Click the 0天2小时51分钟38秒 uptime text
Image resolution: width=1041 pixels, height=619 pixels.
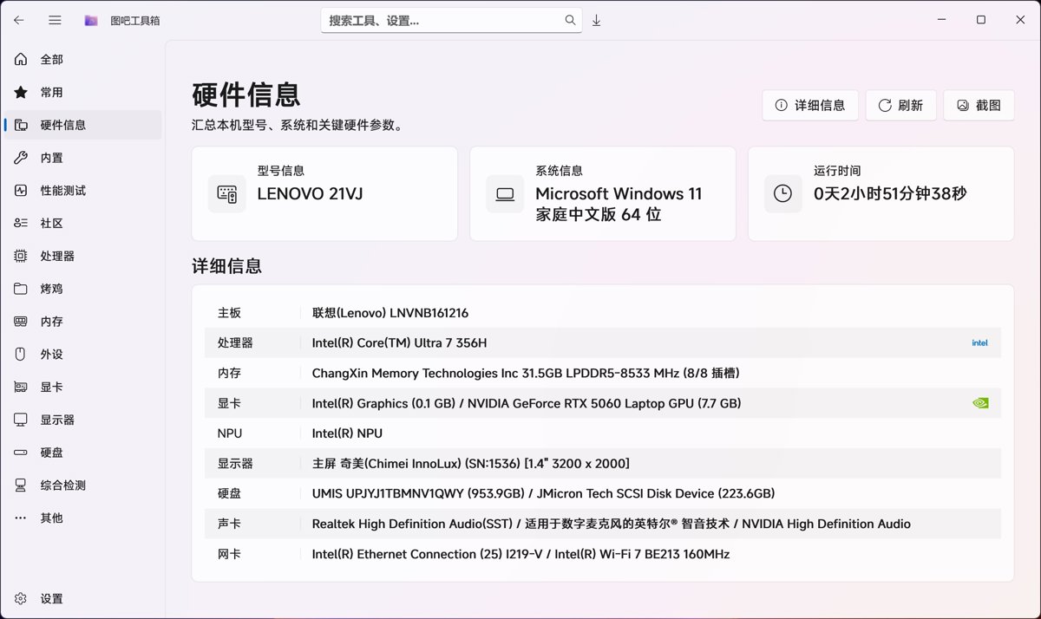(x=890, y=194)
